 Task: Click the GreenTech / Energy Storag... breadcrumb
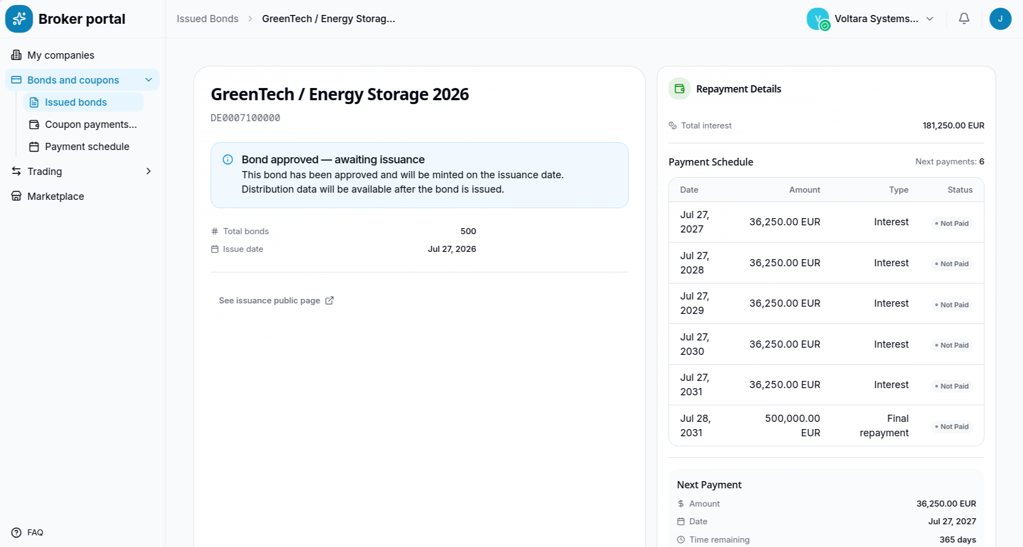(329, 19)
